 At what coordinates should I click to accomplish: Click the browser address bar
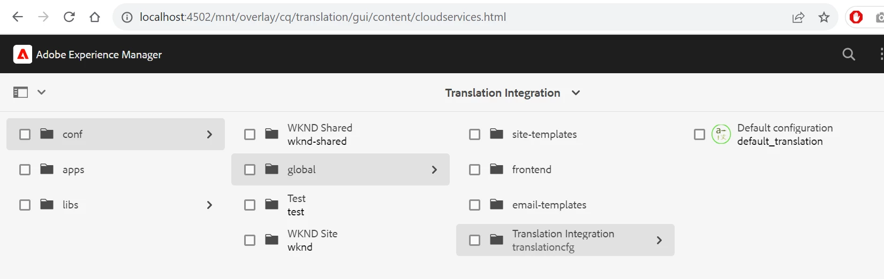coord(375,17)
